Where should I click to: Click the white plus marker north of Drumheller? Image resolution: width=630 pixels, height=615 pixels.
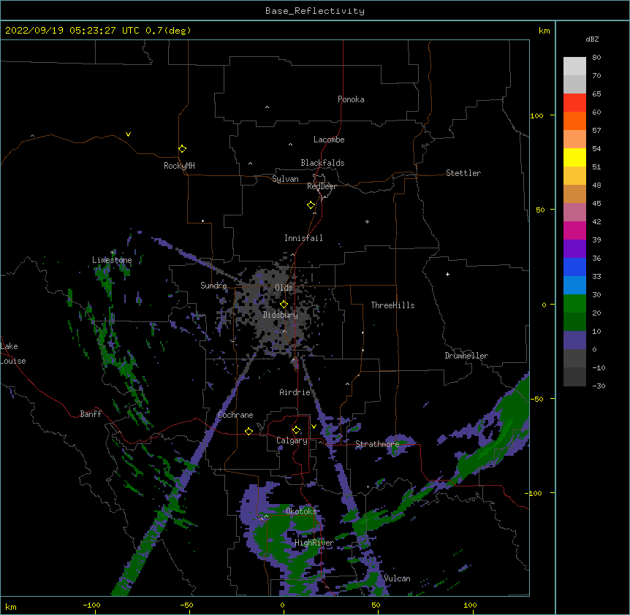(447, 274)
